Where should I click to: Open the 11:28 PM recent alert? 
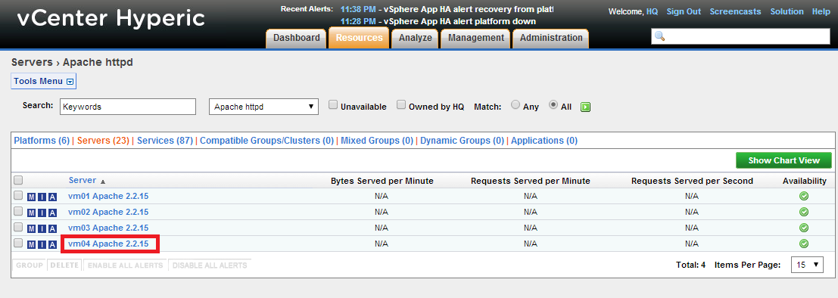tap(438, 21)
